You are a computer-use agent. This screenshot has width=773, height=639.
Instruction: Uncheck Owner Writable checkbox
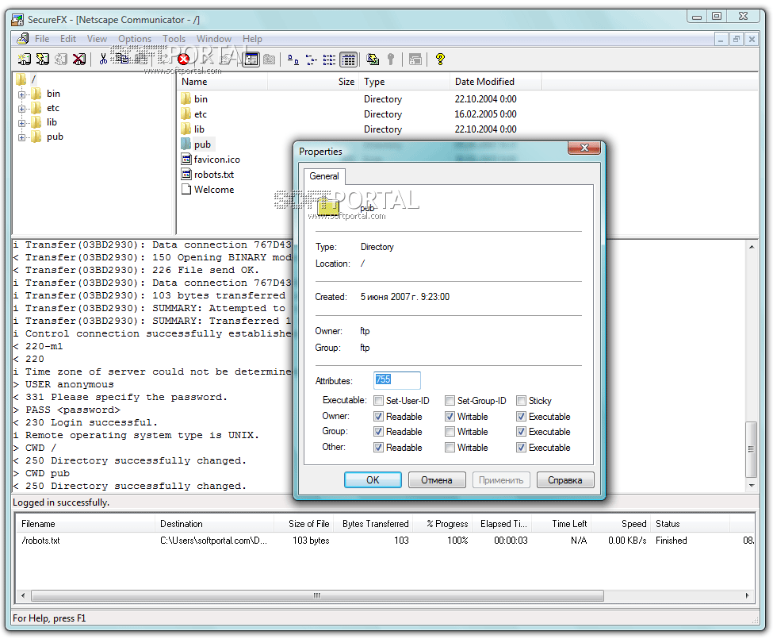(x=450, y=417)
